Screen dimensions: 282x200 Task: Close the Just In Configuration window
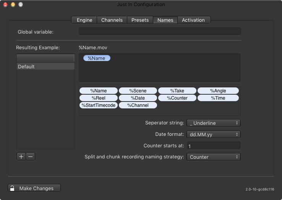[5, 5]
